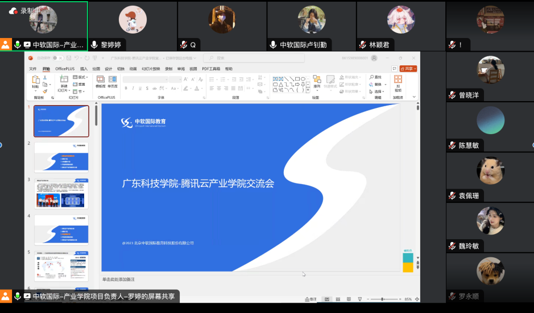534x313 pixels.
Task: Click the Cut scissors icon
Action: pos(45,78)
